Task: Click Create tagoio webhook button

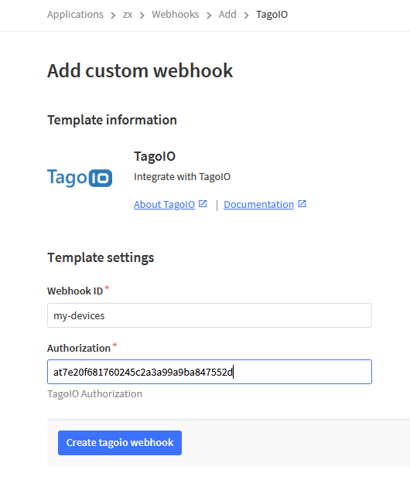Action: [120, 443]
